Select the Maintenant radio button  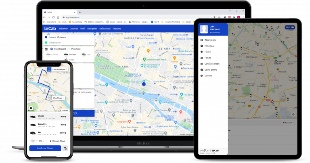[52, 49]
